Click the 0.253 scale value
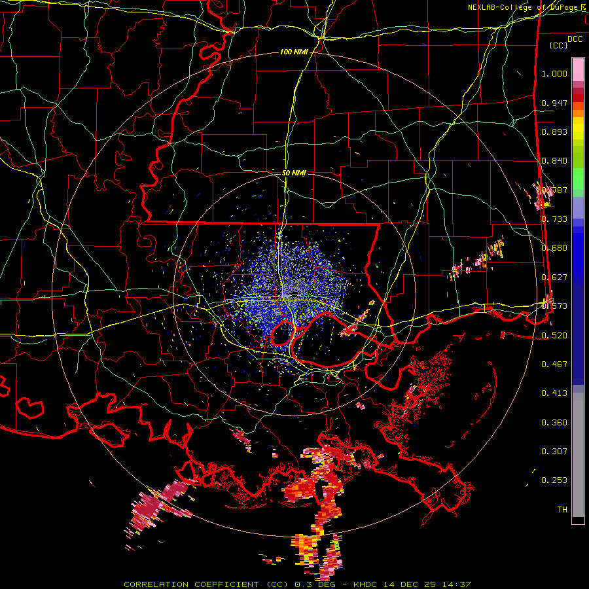Viewport: 589px width, 589px height. coord(554,480)
